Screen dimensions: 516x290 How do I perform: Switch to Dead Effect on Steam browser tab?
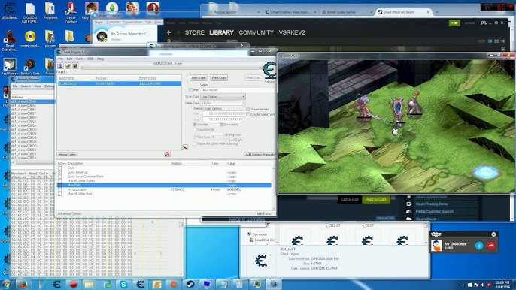pyautogui.click(x=403, y=12)
